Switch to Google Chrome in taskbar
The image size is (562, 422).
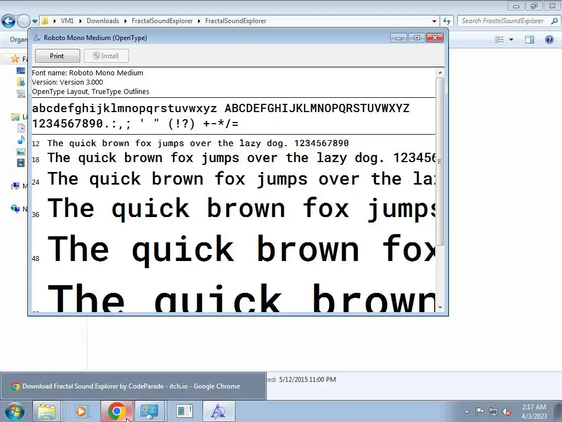[x=116, y=411]
